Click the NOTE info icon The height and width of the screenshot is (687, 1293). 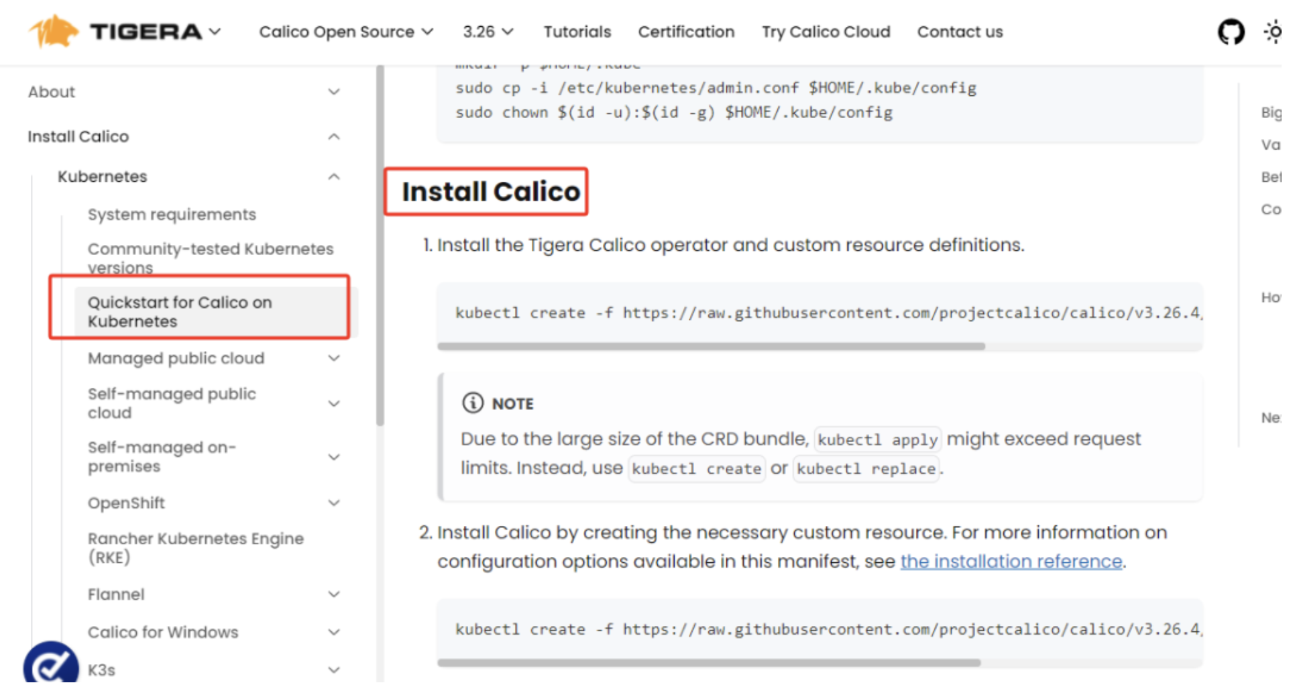[472, 403]
